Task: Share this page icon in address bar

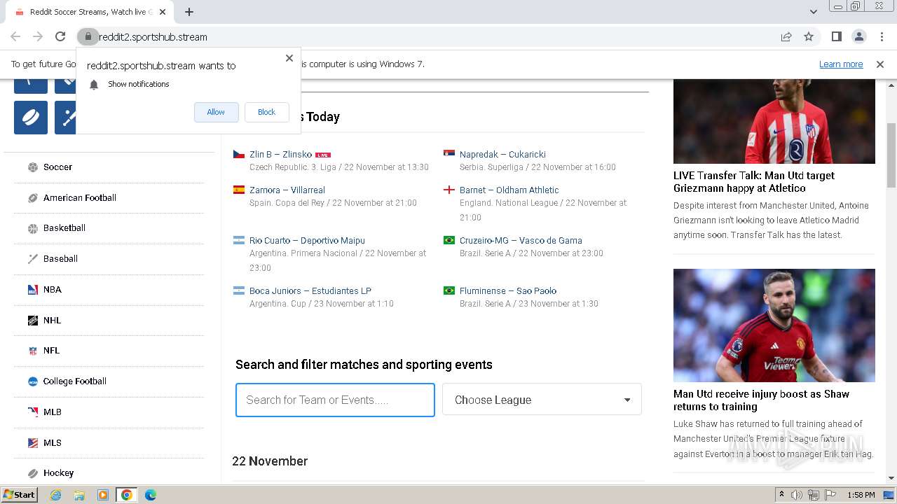Action: (786, 36)
